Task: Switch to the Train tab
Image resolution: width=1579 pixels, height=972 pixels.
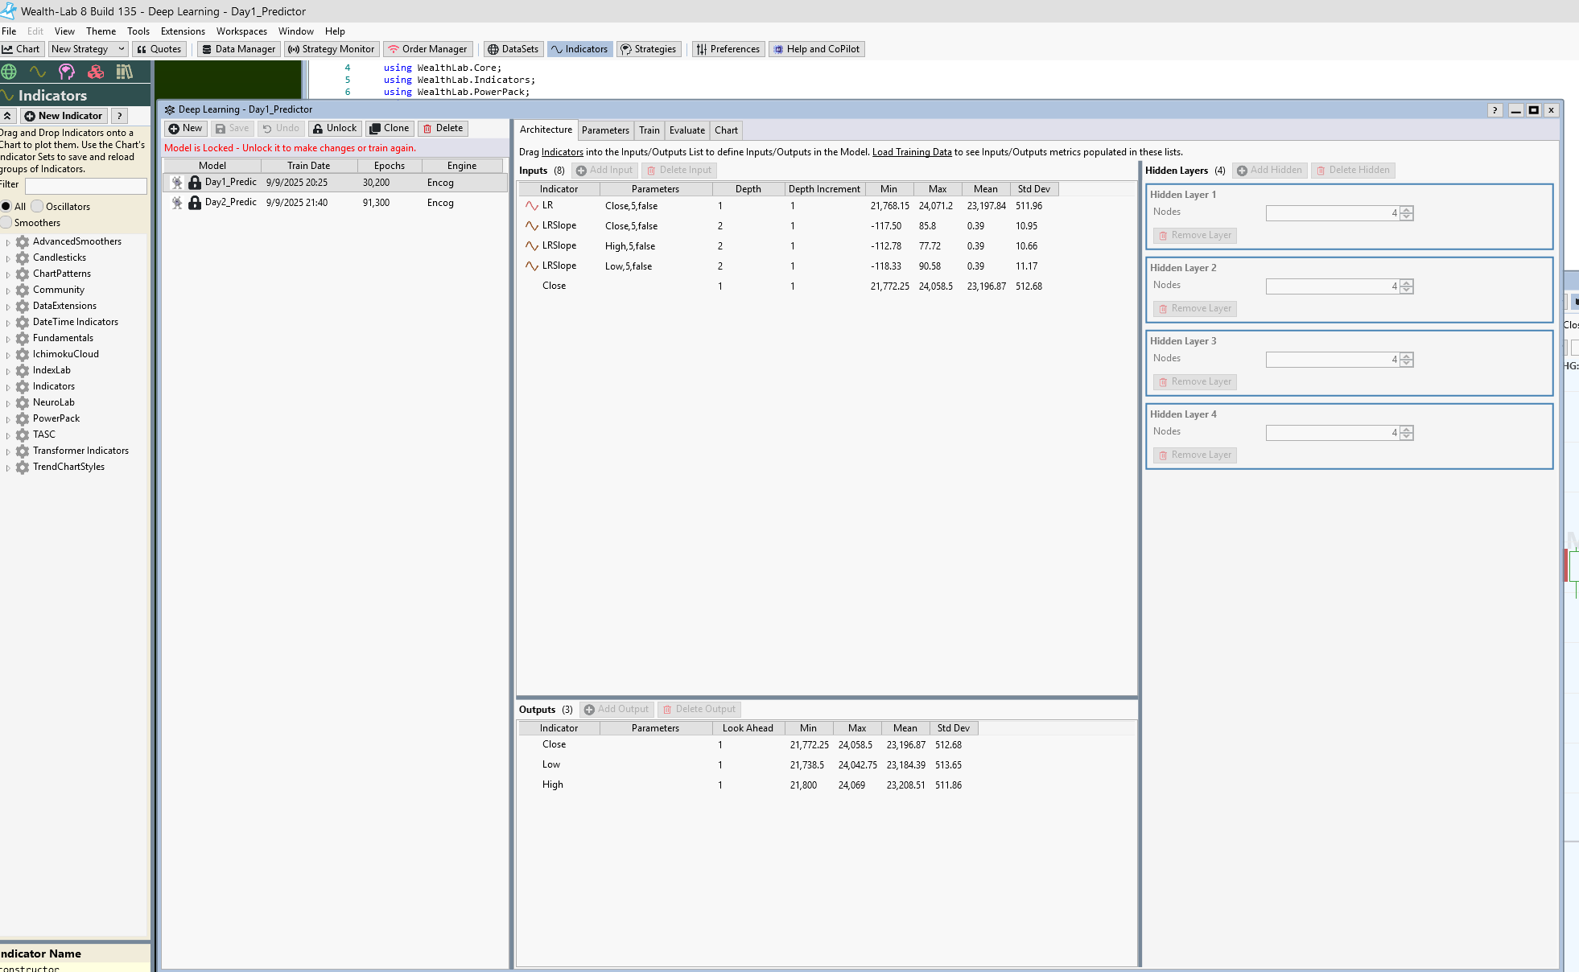Action: 649,130
